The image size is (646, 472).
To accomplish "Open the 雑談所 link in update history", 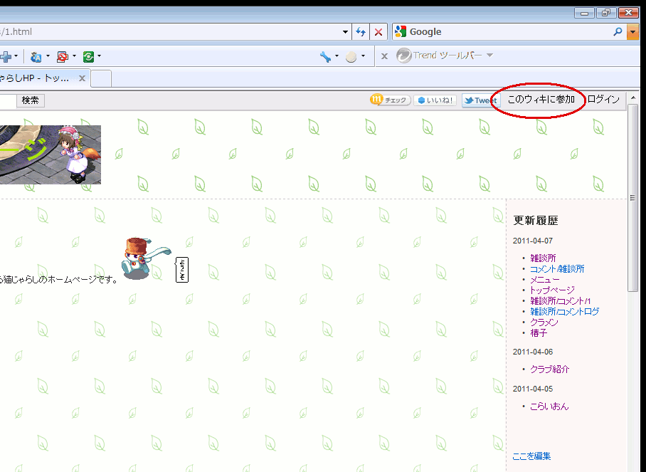I will [543, 258].
